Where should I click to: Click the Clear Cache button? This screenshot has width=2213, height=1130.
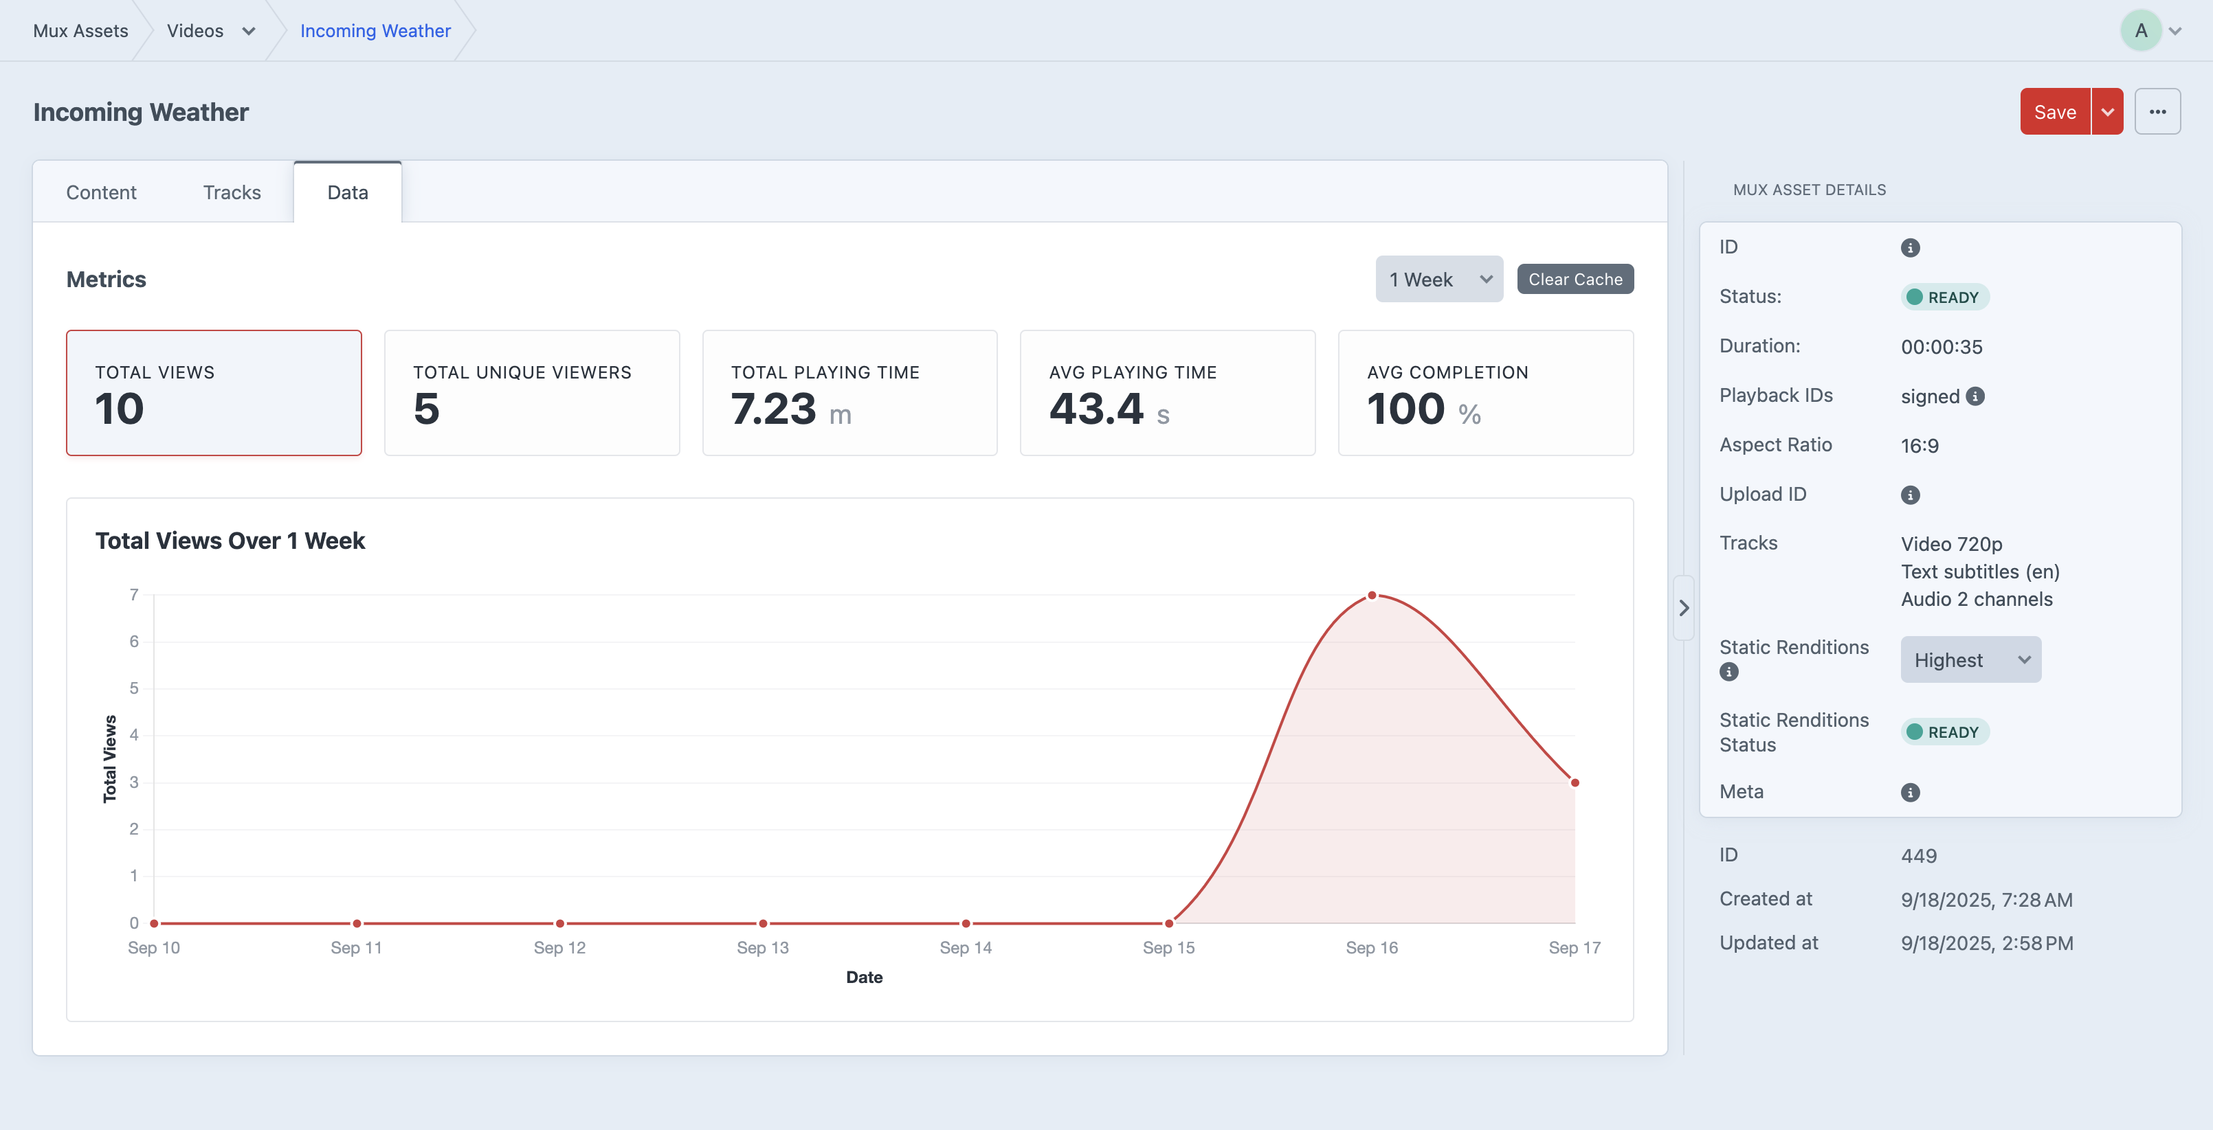pyautogui.click(x=1575, y=279)
